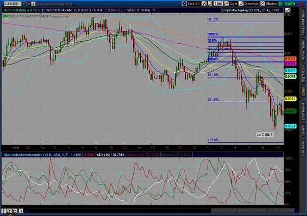Click the DIPlus (10) indicator label
Viewport: 307px width, 216px height.
168,155
